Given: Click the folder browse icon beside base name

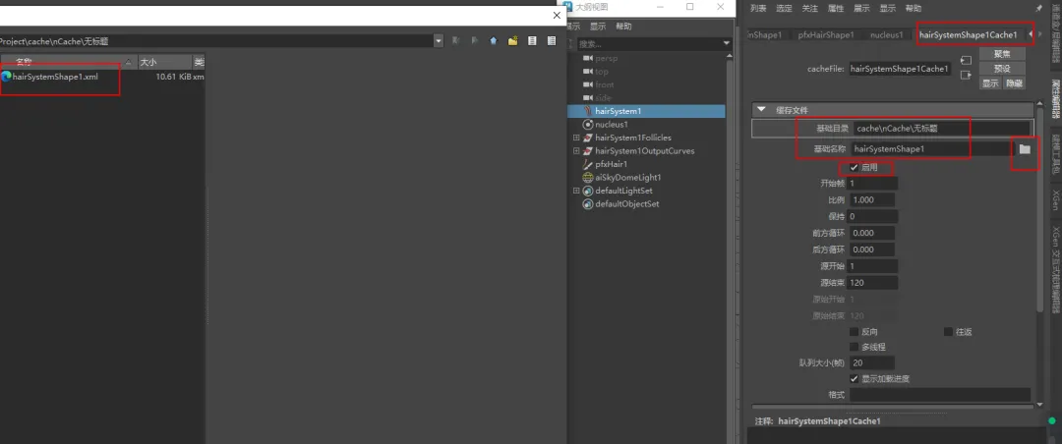Looking at the screenshot, I should point(1024,148).
